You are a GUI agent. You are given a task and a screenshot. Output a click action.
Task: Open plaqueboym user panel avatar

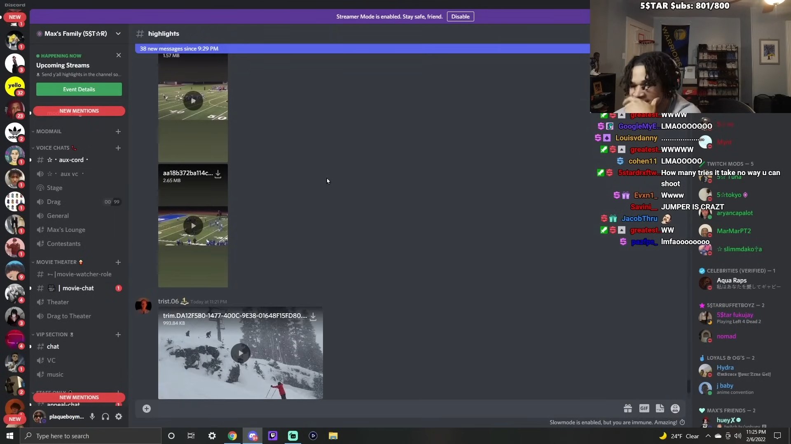40,417
